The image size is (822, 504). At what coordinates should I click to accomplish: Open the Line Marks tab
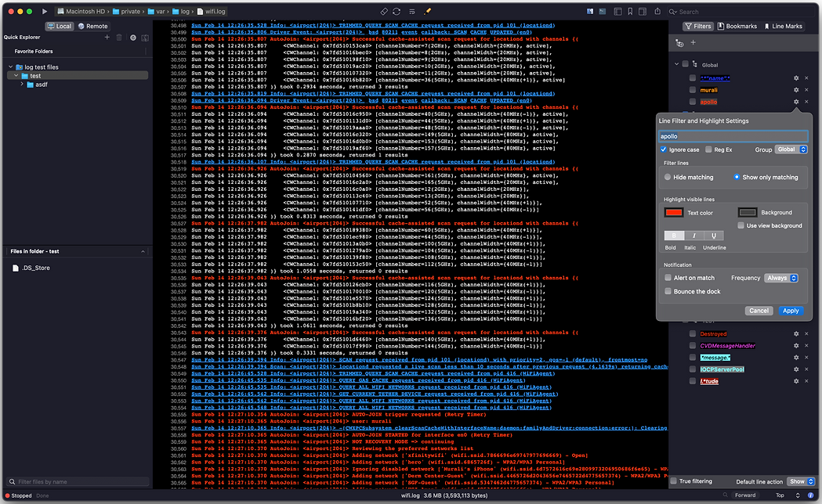point(783,26)
